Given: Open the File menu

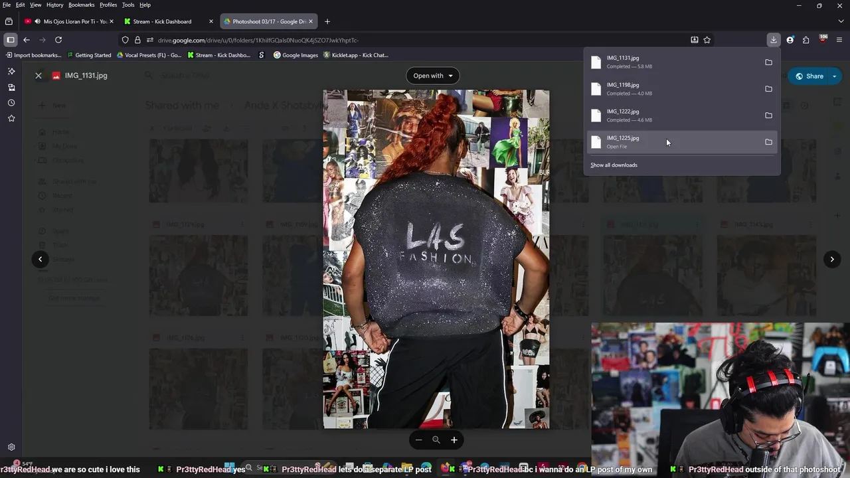Looking at the screenshot, I should 7,5.
